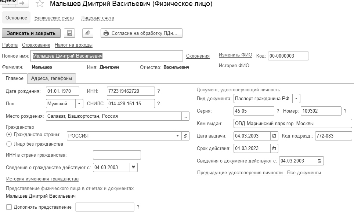This screenshot has width=354, height=212.
Task: Expand the citizenship country dropdown
Action: pyautogui.click(x=178, y=136)
